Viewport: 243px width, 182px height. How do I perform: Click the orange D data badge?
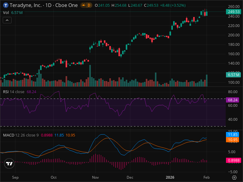click(89, 5)
